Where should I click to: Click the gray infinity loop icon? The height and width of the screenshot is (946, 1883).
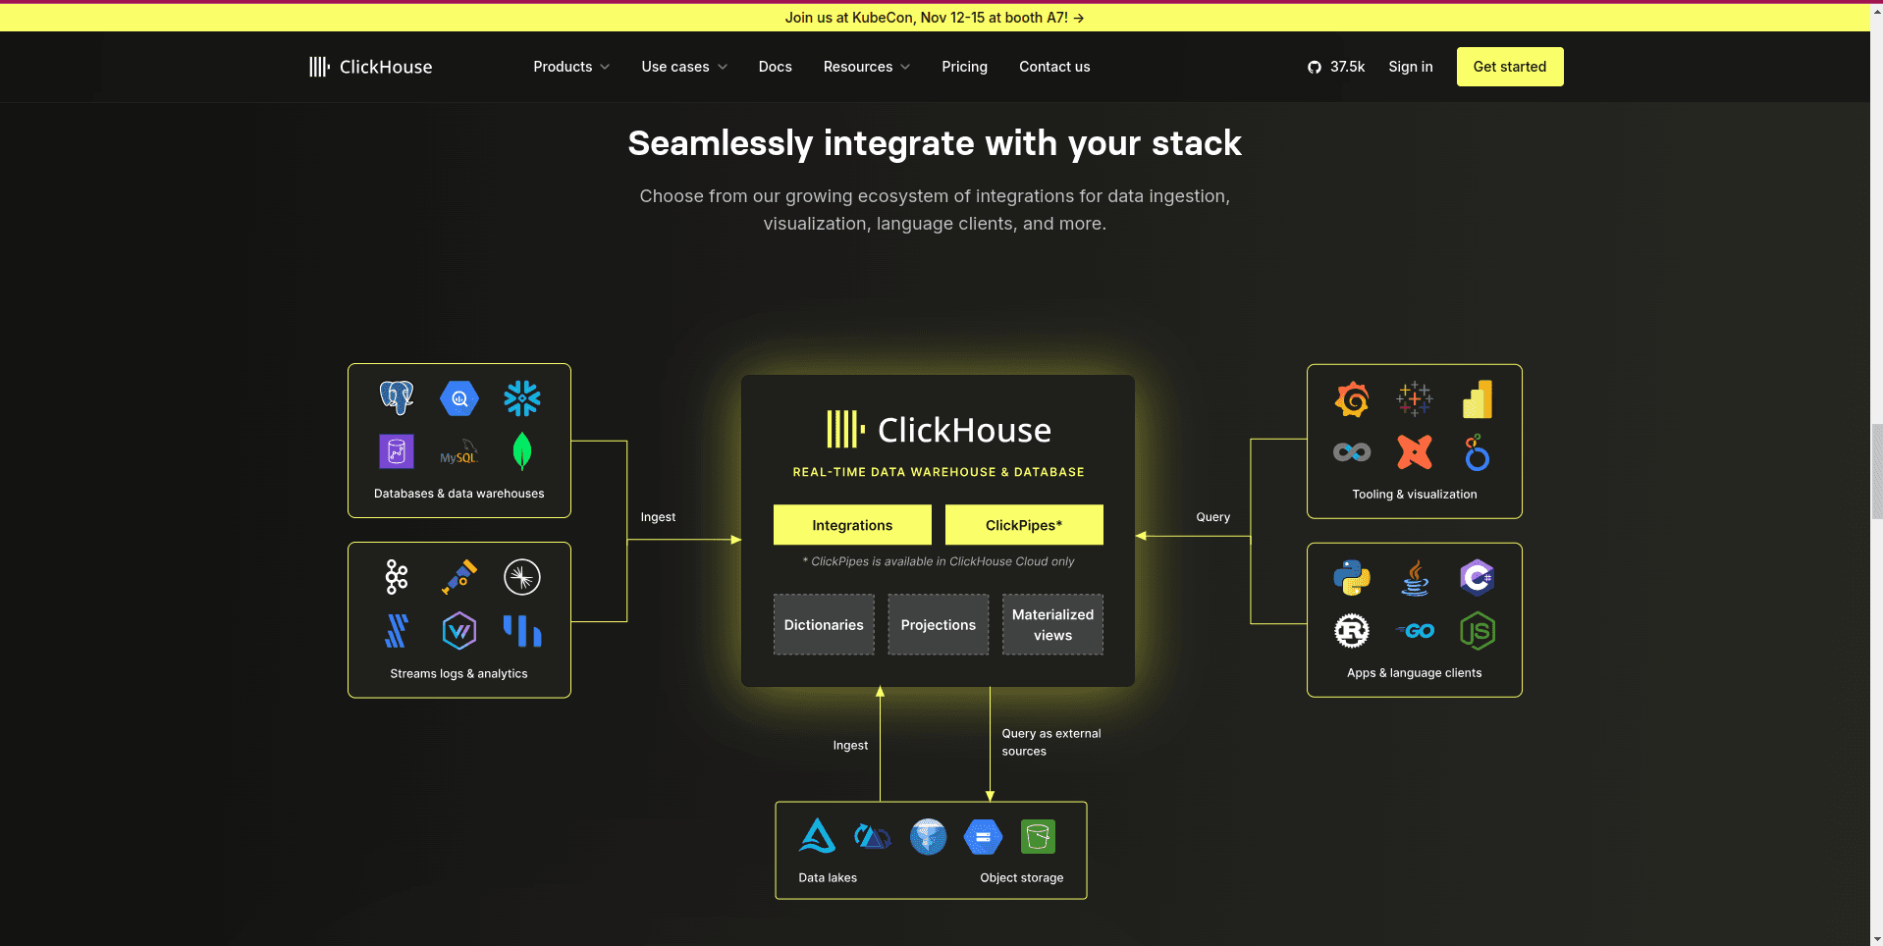(x=1352, y=452)
